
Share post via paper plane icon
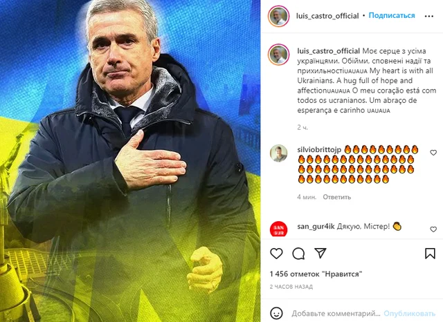[x=320, y=253]
